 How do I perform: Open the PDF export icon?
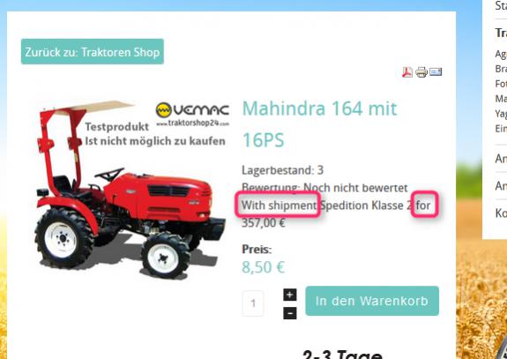coord(407,71)
